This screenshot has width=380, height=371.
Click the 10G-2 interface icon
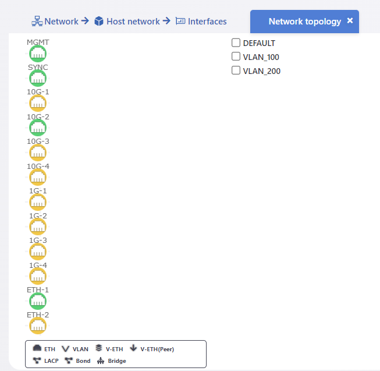click(38, 128)
